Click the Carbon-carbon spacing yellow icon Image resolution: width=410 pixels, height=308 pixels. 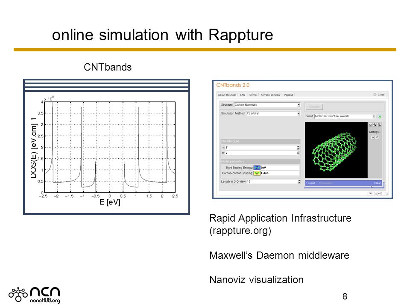(x=257, y=173)
